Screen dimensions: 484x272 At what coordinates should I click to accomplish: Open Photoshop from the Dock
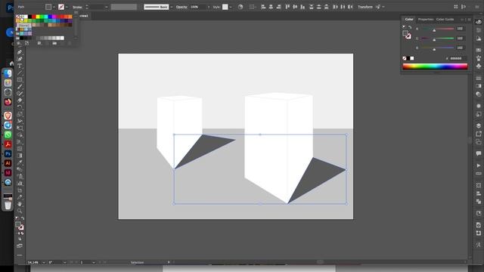coord(8,153)
